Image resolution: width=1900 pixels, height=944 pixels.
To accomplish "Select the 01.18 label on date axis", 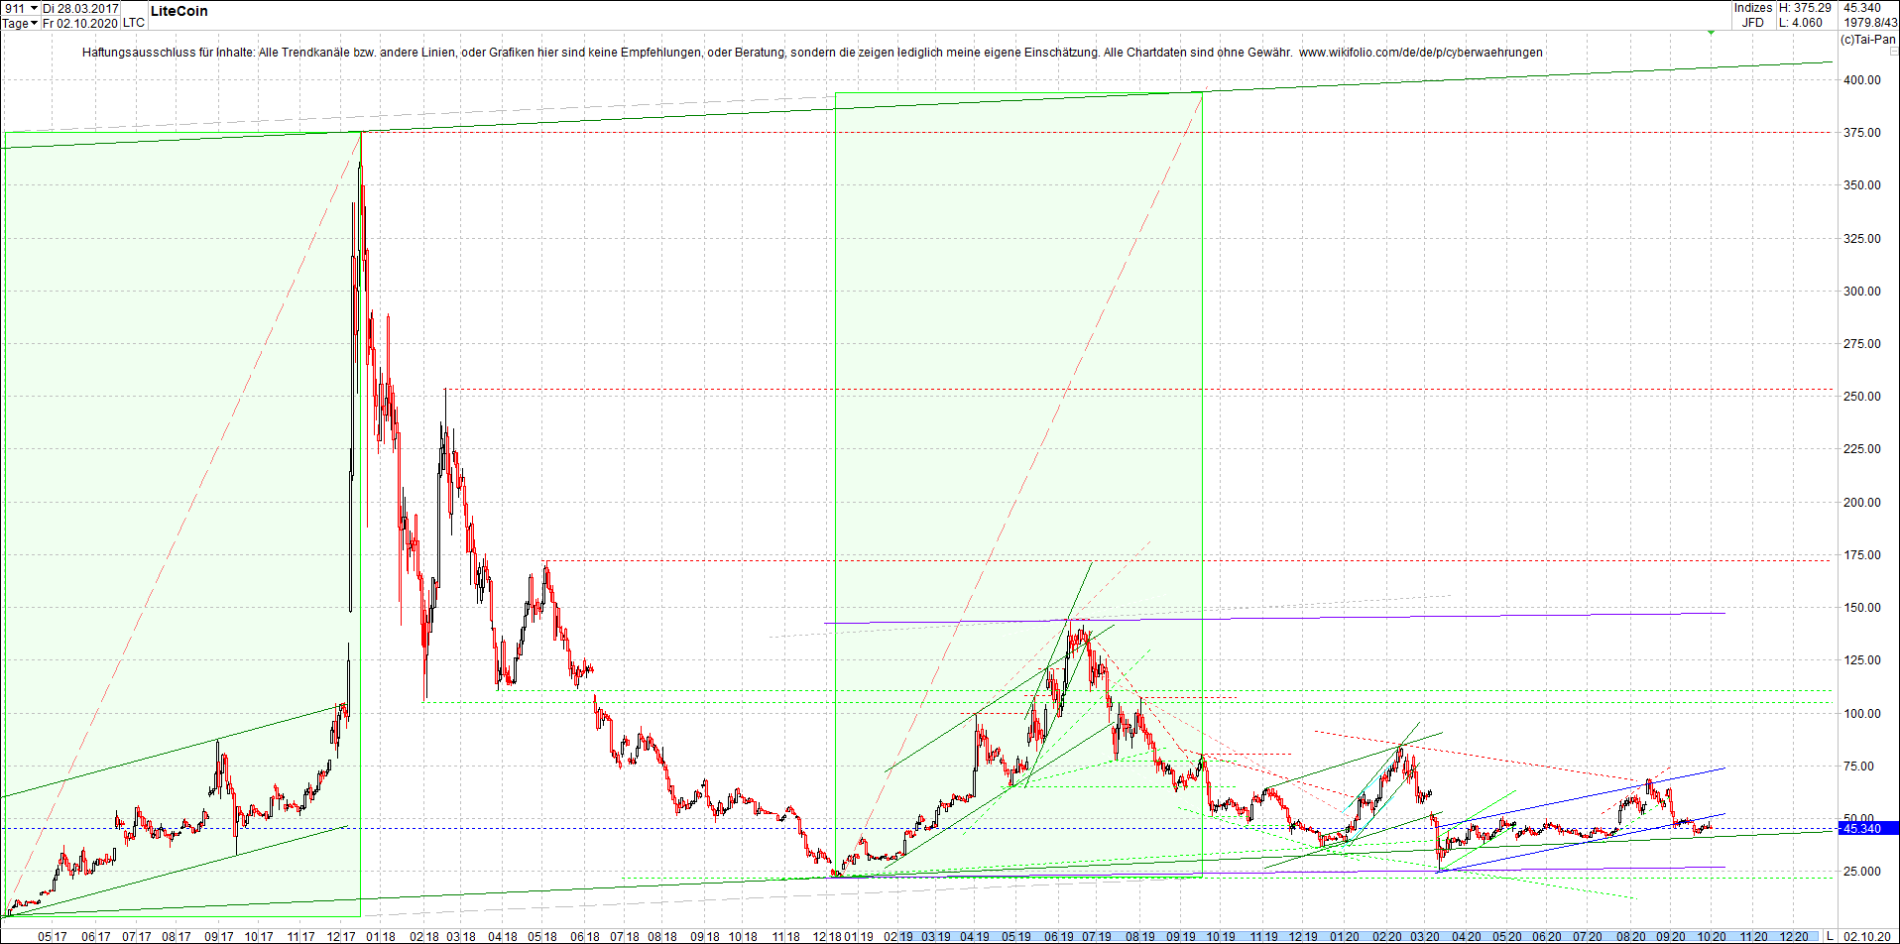I will (380, 936).
